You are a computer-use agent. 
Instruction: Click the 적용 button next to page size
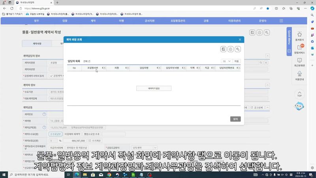point(236,61)
